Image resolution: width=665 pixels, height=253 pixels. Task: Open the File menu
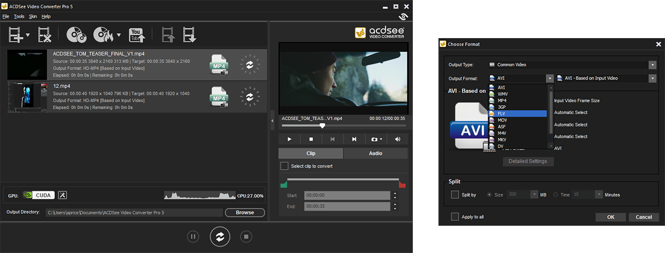tap(5, 17)
